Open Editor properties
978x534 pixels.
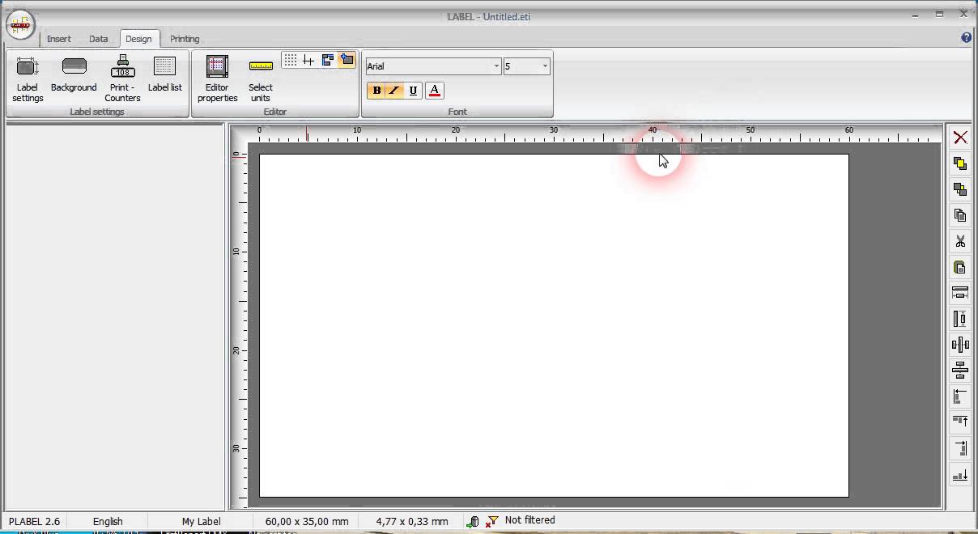218,79
